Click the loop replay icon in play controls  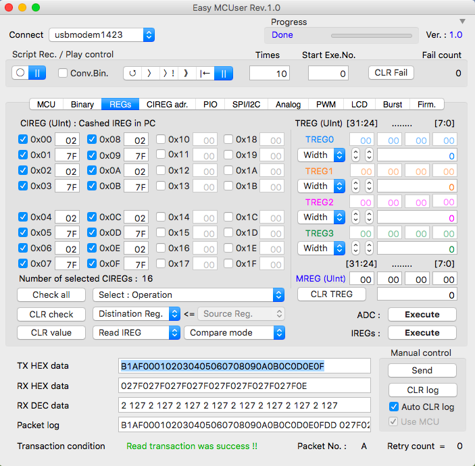tap(132, 73)
